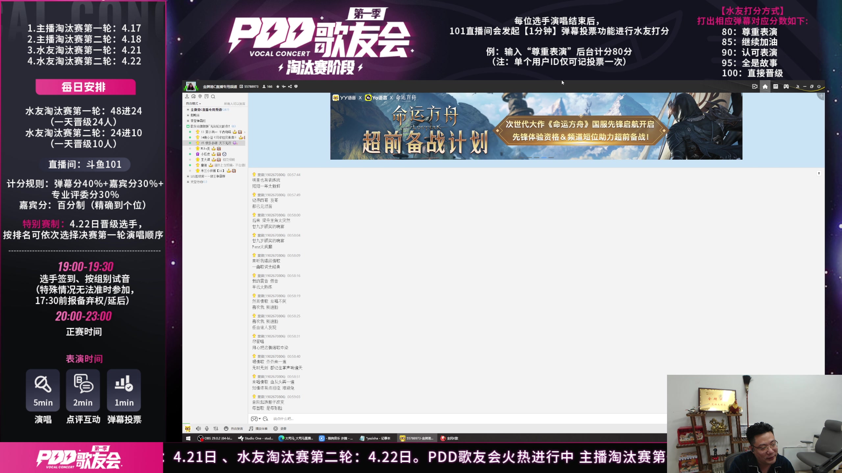This screenshot has width=842, height=473.
Task: Click the equalizer sliders icon in bottom bar
Action: [x=216, y=429]
